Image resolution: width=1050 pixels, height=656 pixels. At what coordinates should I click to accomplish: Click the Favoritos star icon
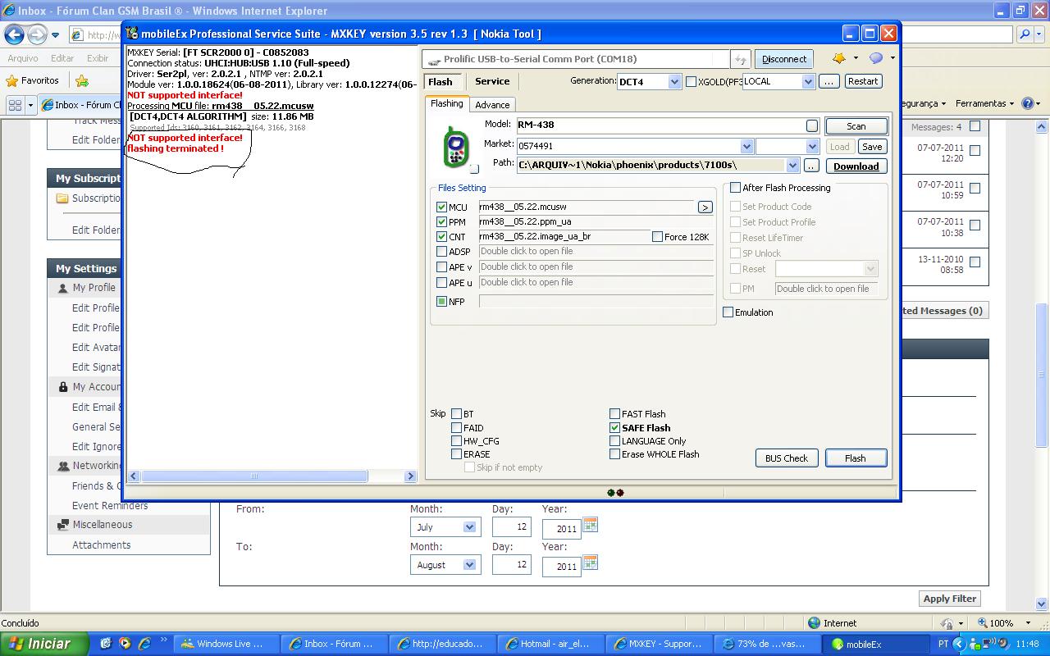coord(11,80)
